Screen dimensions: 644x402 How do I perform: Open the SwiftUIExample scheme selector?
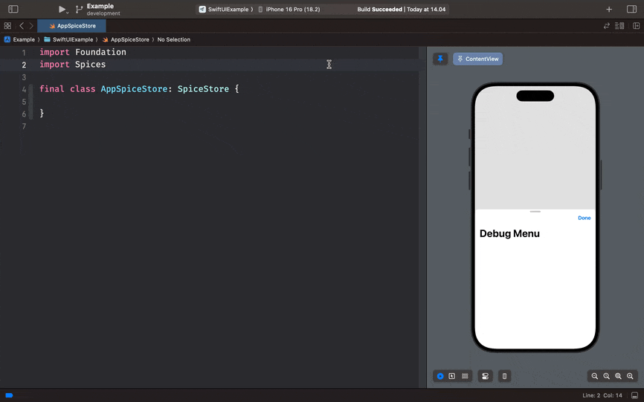(225, 10)
